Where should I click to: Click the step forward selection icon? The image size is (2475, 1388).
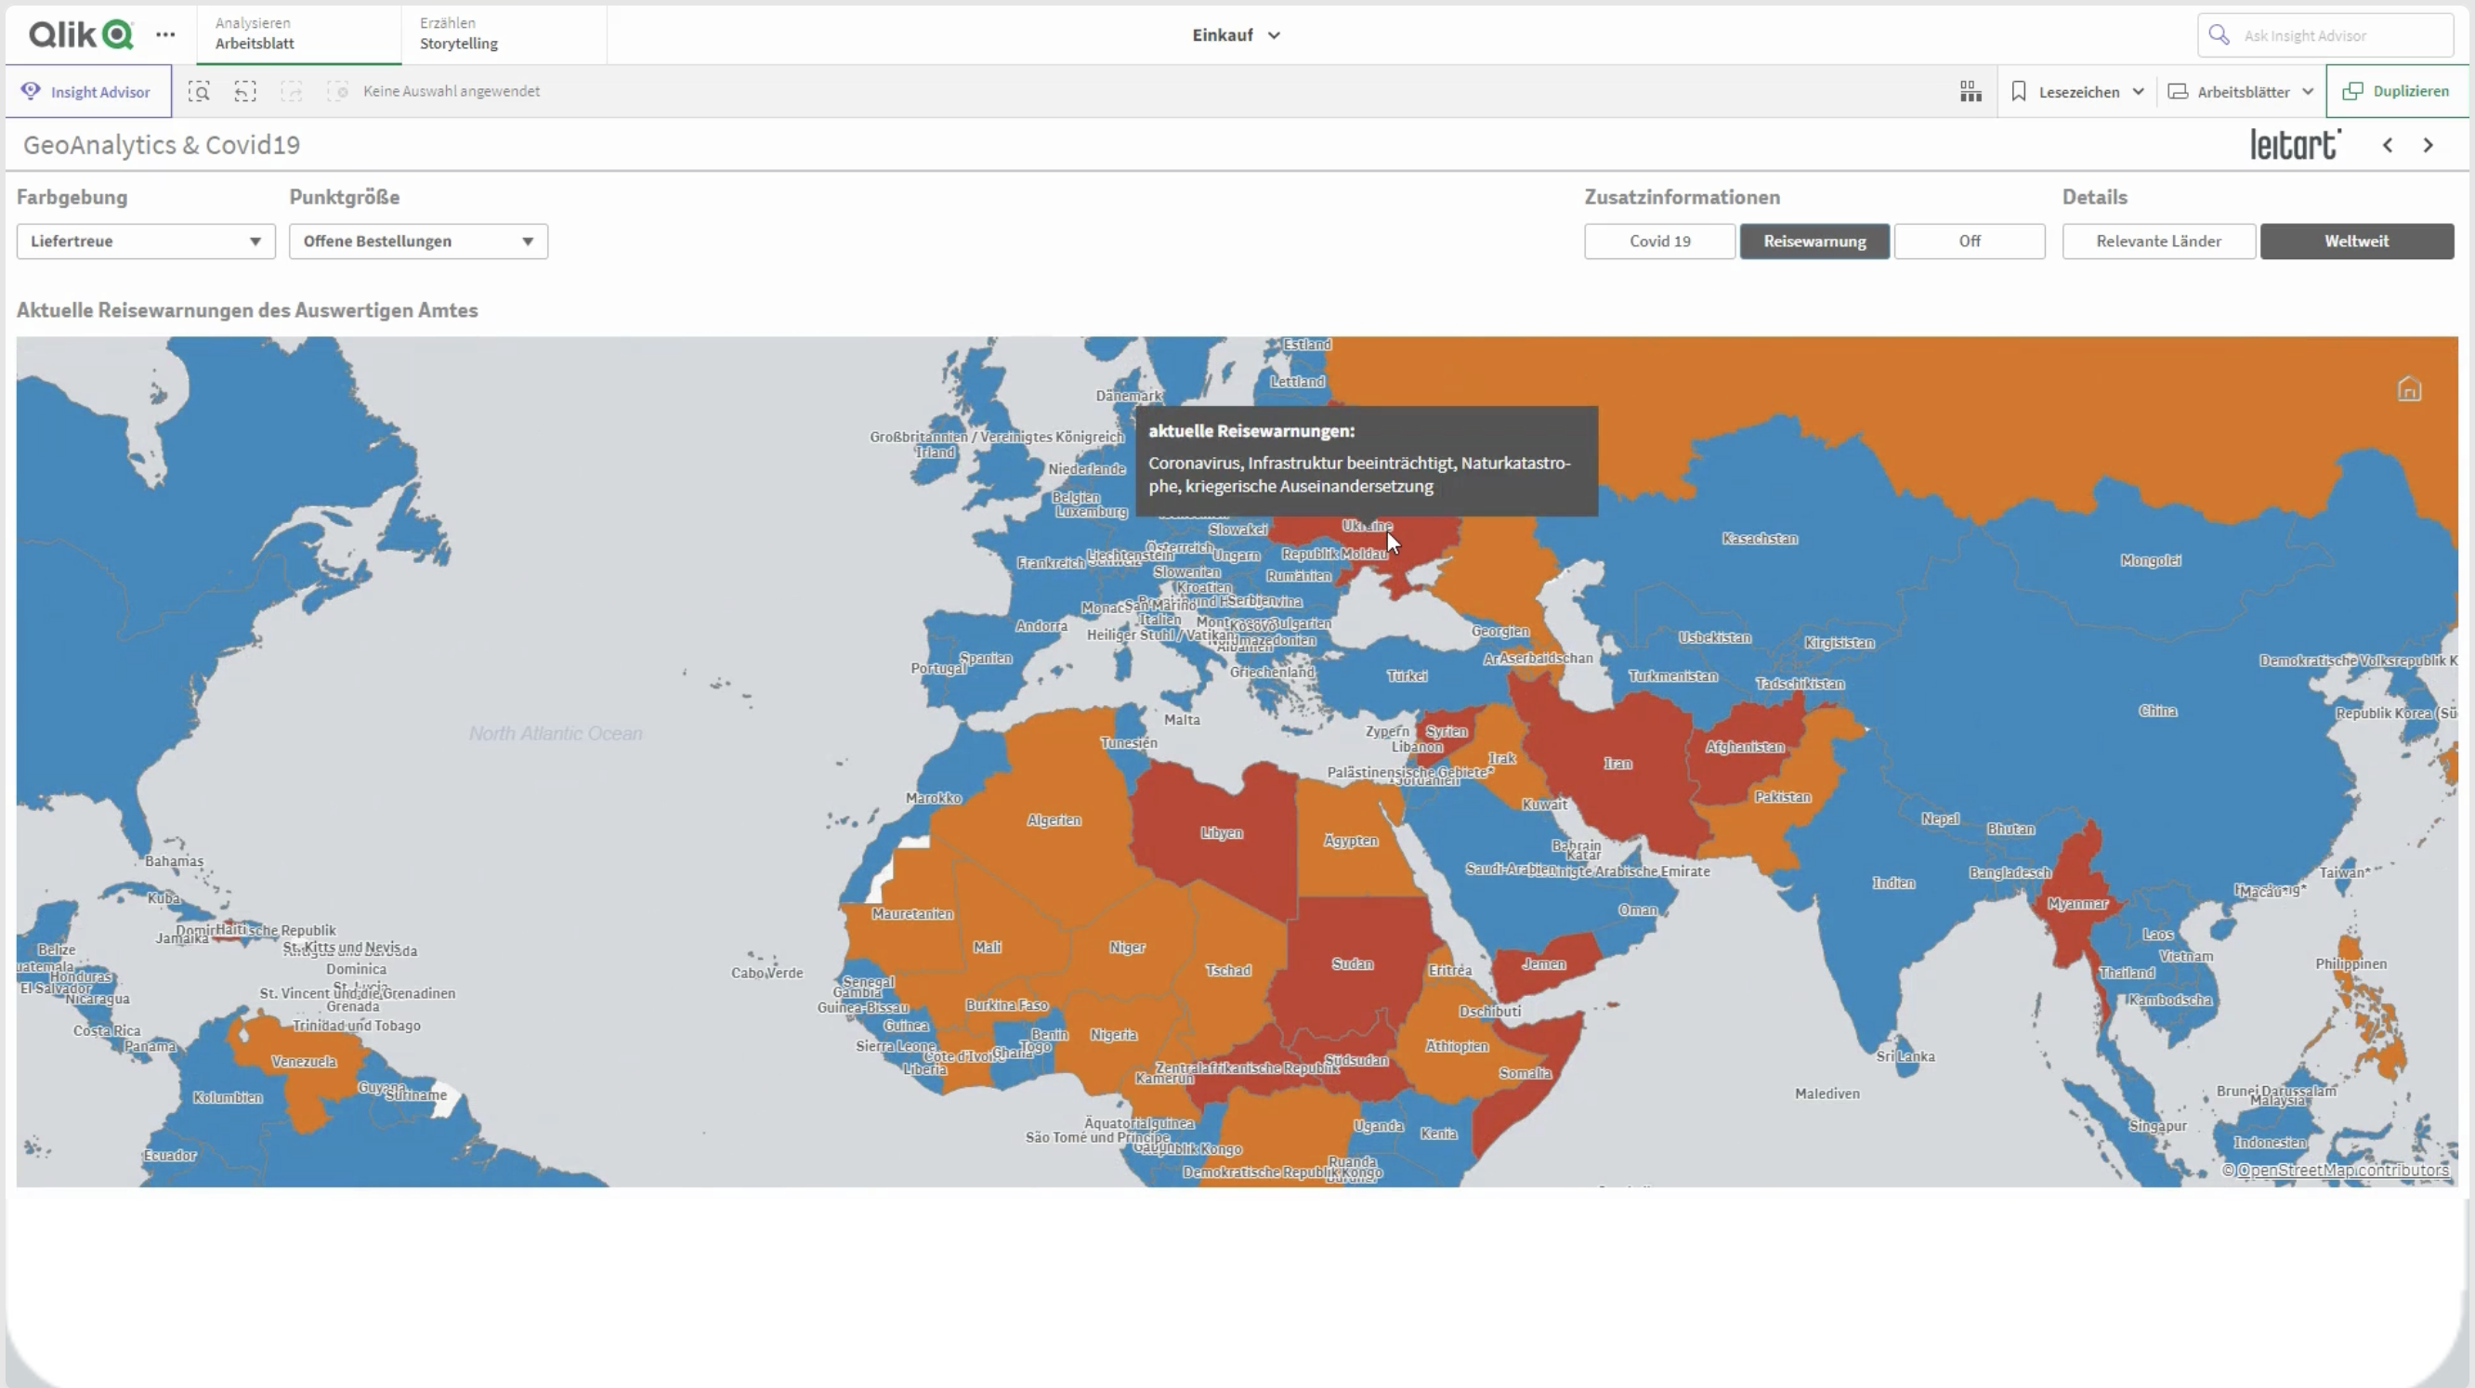(291, 91)
